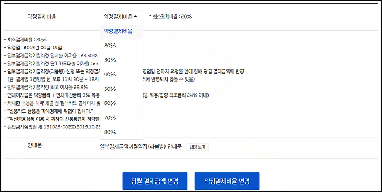Click the 일시불 이자율 : 23.50% line
Image resolution: width=382 pixels, height=192 pixels.
(x=51, y=55)
